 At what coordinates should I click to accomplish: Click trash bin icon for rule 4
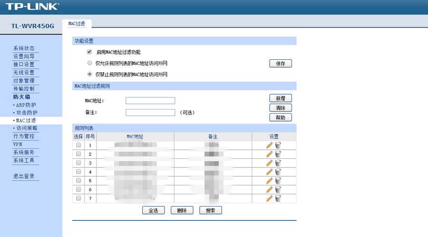[x=278, y=172]
